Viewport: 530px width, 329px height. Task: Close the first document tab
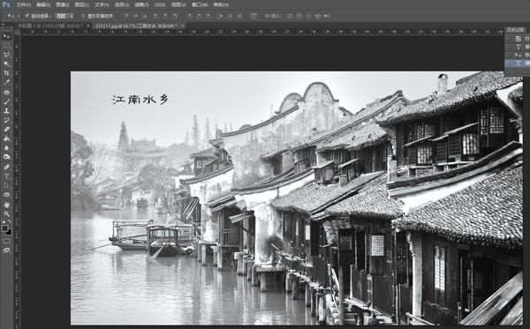87,26
